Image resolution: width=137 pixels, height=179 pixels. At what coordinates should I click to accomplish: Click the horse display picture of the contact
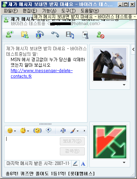pos(110,64)
